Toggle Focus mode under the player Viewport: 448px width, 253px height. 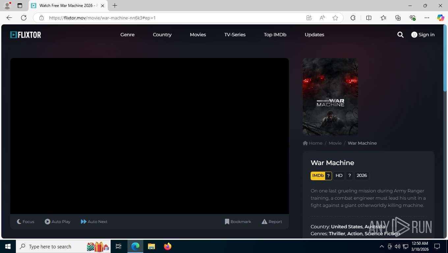25,222
